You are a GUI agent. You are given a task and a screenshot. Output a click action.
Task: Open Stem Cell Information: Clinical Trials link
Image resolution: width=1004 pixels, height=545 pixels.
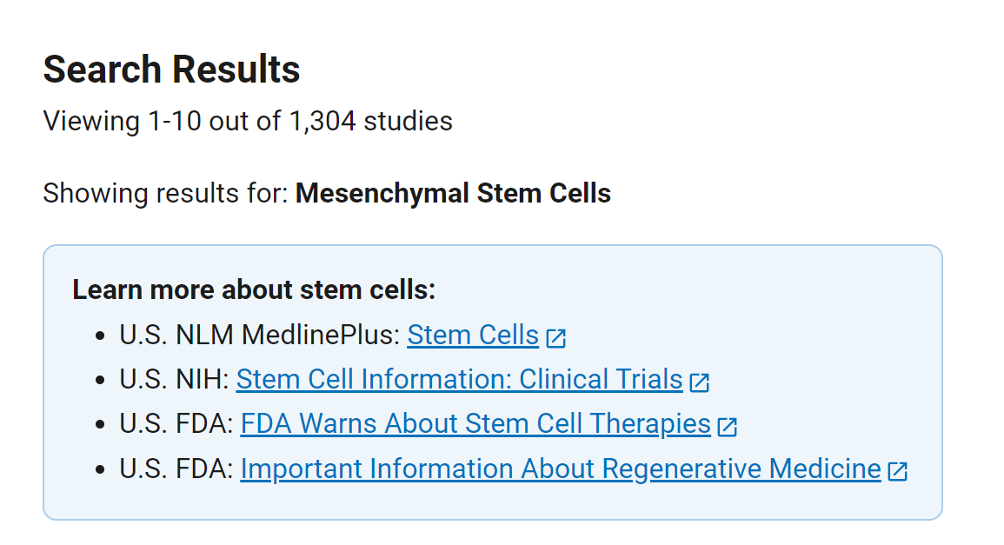[459, 380]
